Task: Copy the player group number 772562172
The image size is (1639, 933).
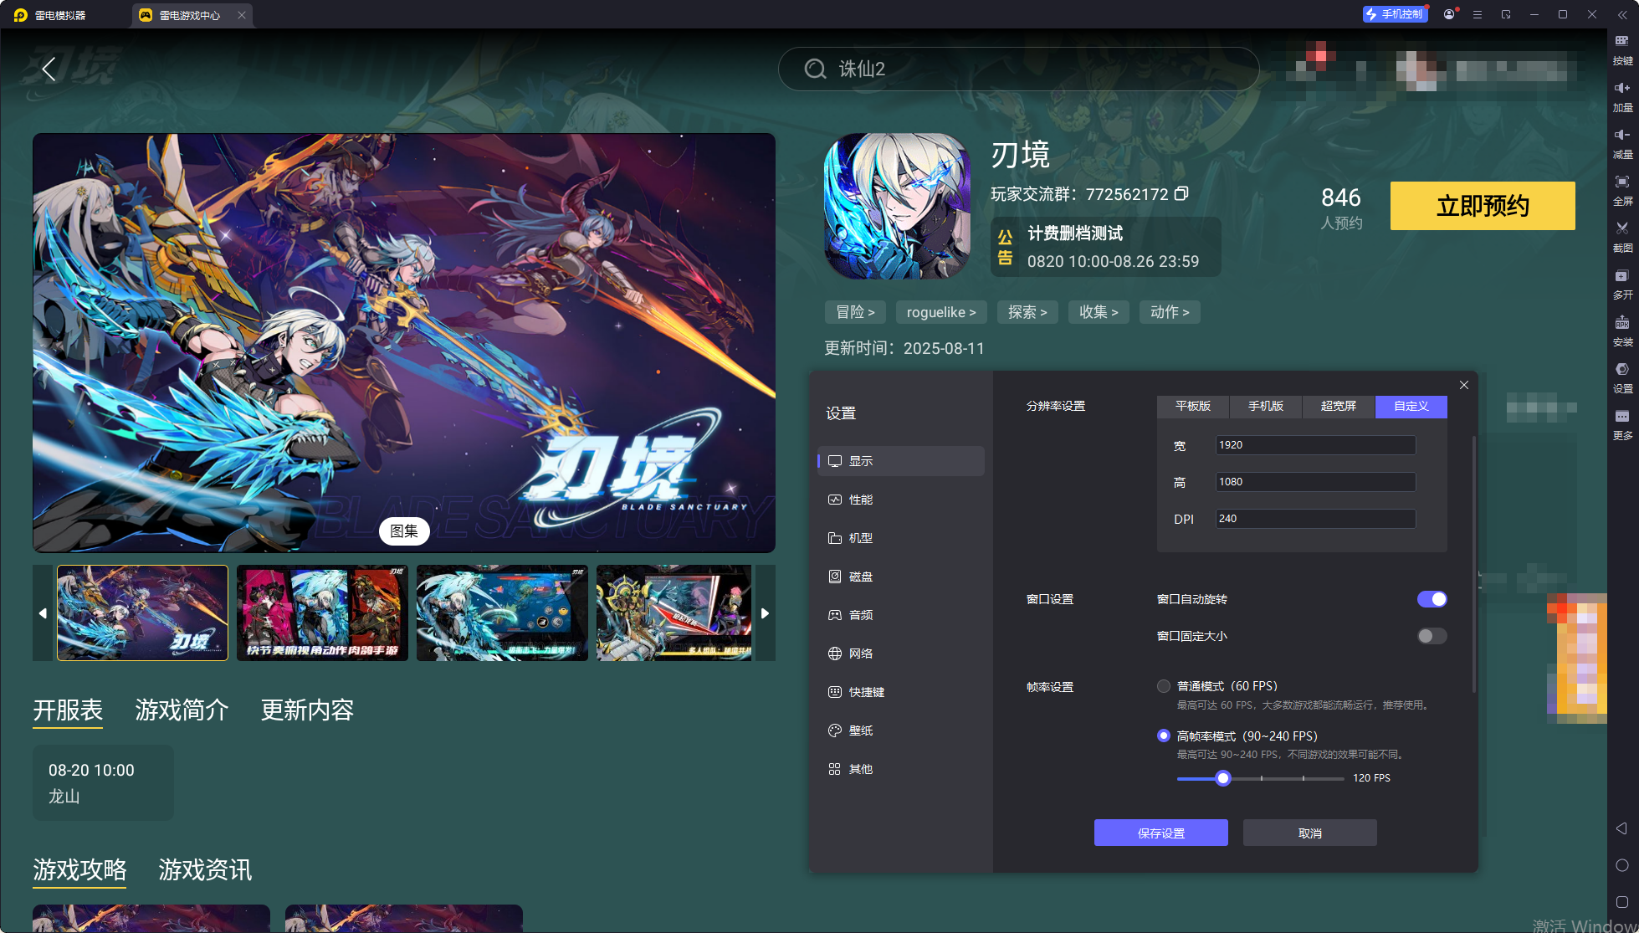Action: tap(1181, 194)
